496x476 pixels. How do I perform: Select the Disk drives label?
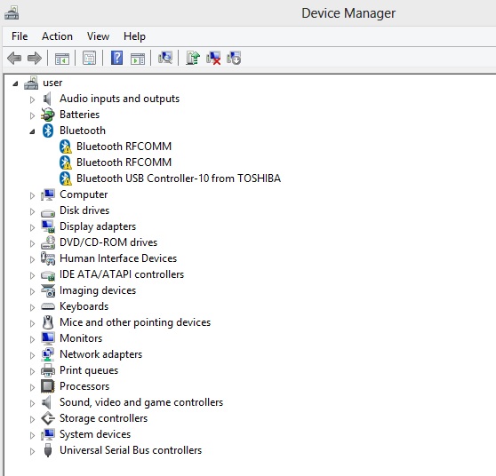tap(84, 210)
